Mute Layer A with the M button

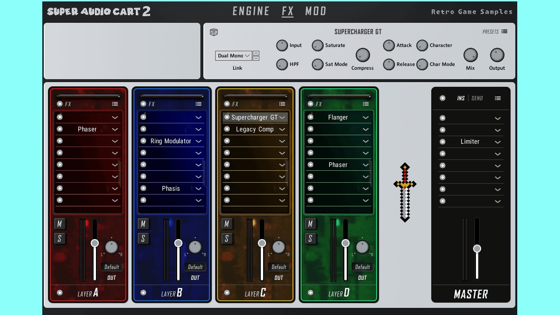59,223
